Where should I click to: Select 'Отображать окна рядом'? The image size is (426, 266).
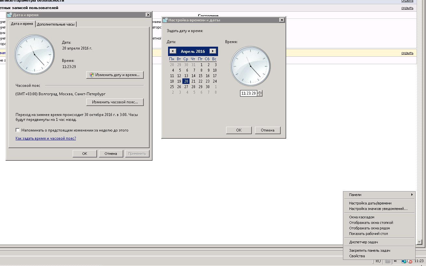click(x=379, y=228)
